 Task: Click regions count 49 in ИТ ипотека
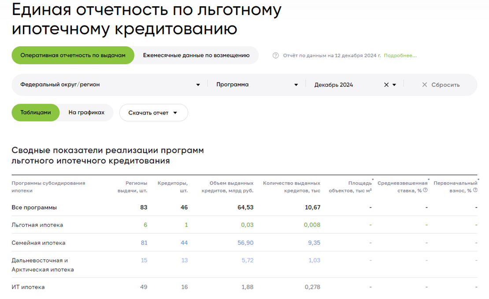144,287
